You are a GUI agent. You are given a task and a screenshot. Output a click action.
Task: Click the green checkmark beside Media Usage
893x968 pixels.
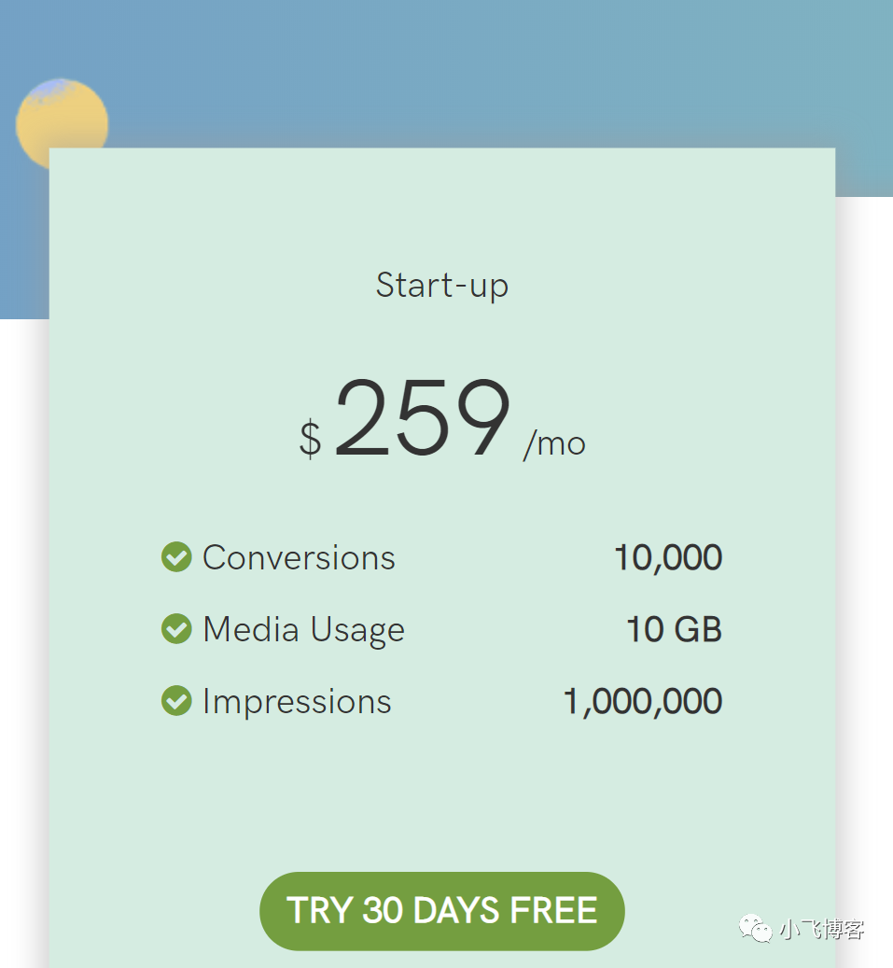(x=176, y=629)
